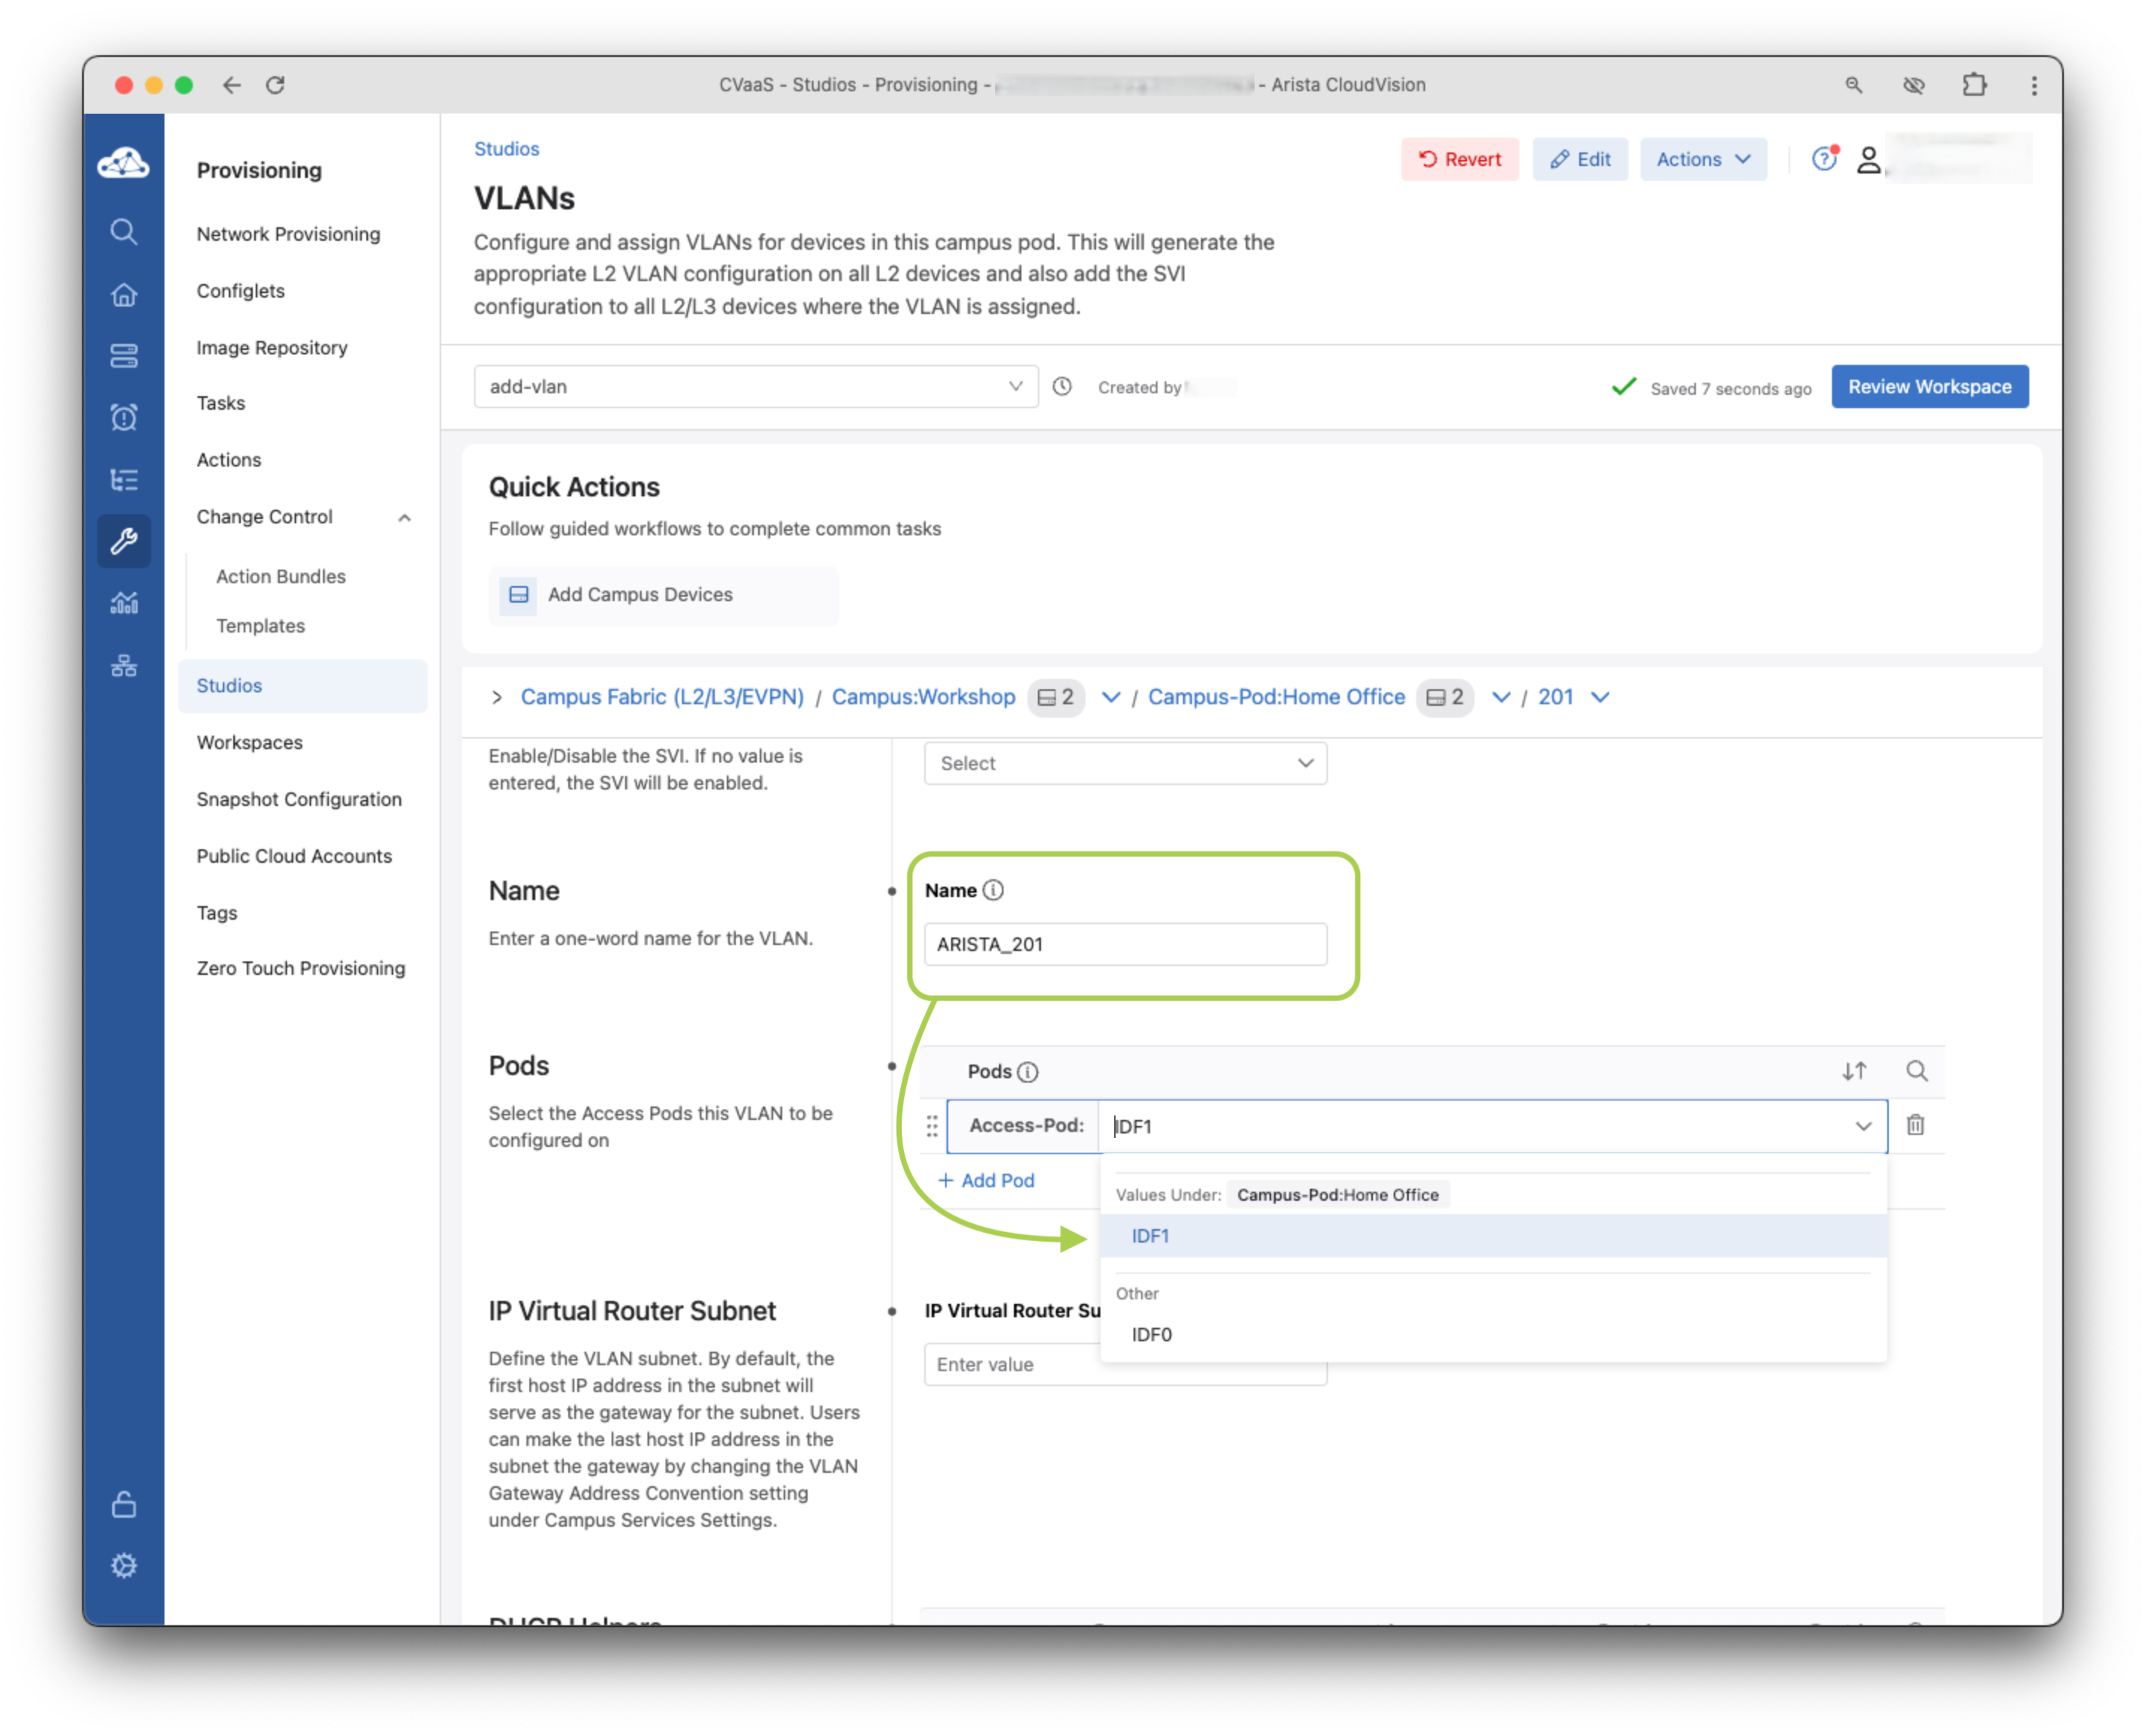Click the Name field info icon
The image size is (2146, 1736).
point(992,890)
